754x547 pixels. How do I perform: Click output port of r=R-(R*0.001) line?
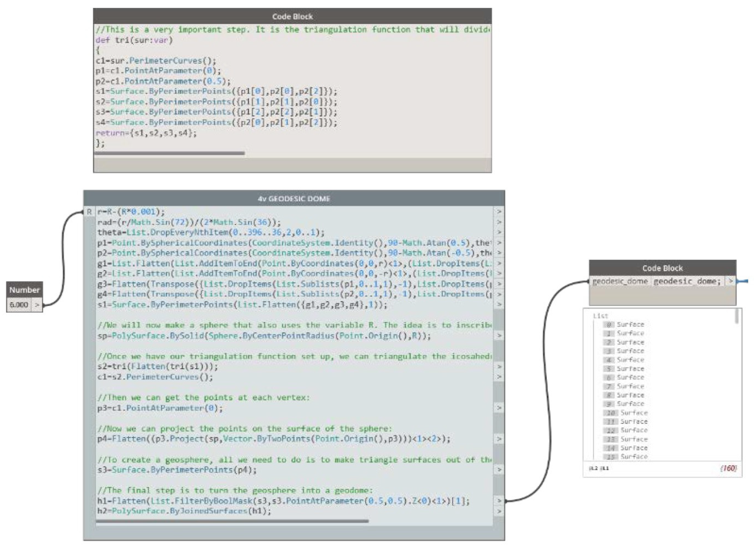499,212
